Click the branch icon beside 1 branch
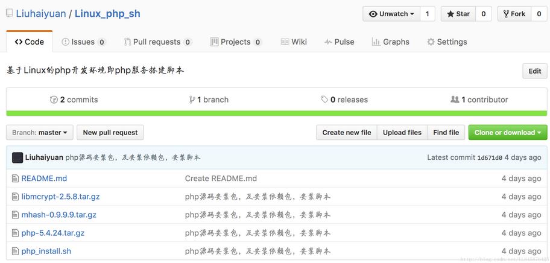550x263 pixels. pos(192,100)
